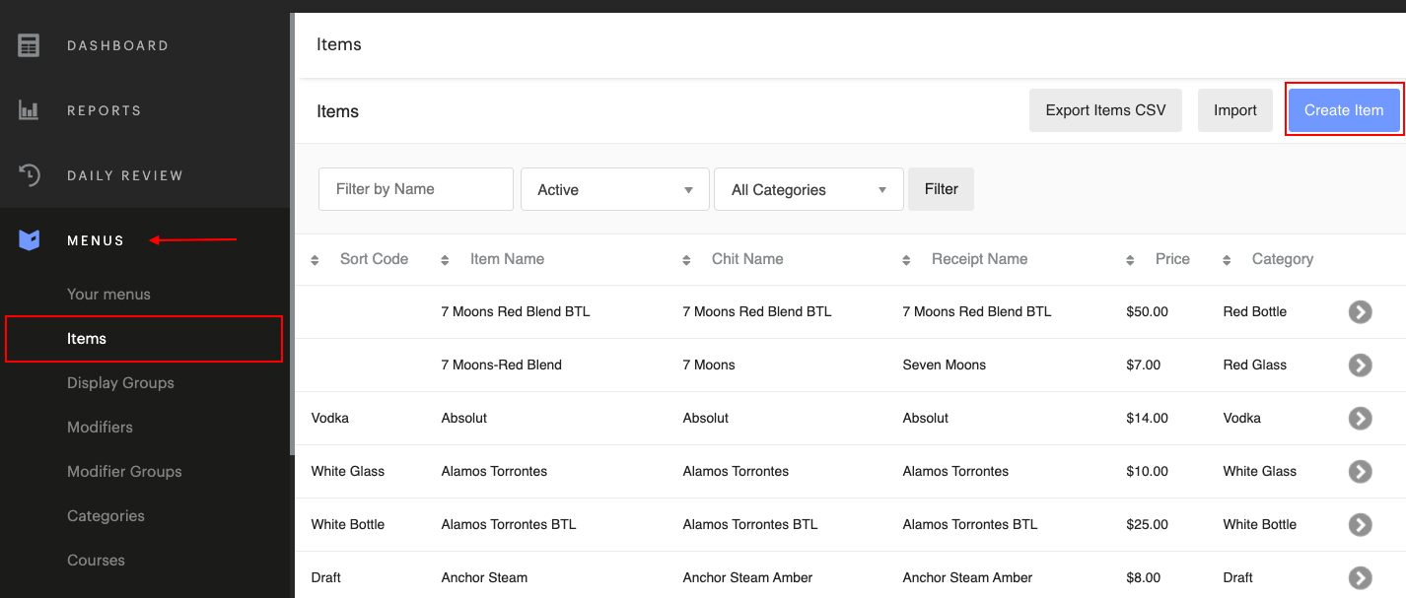Click the Menus book icon
1406x598 pixels.
[x=30, y=240]
